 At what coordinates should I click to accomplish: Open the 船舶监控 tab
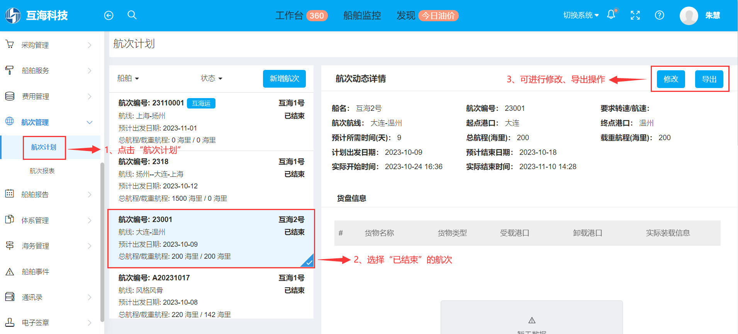362,15
